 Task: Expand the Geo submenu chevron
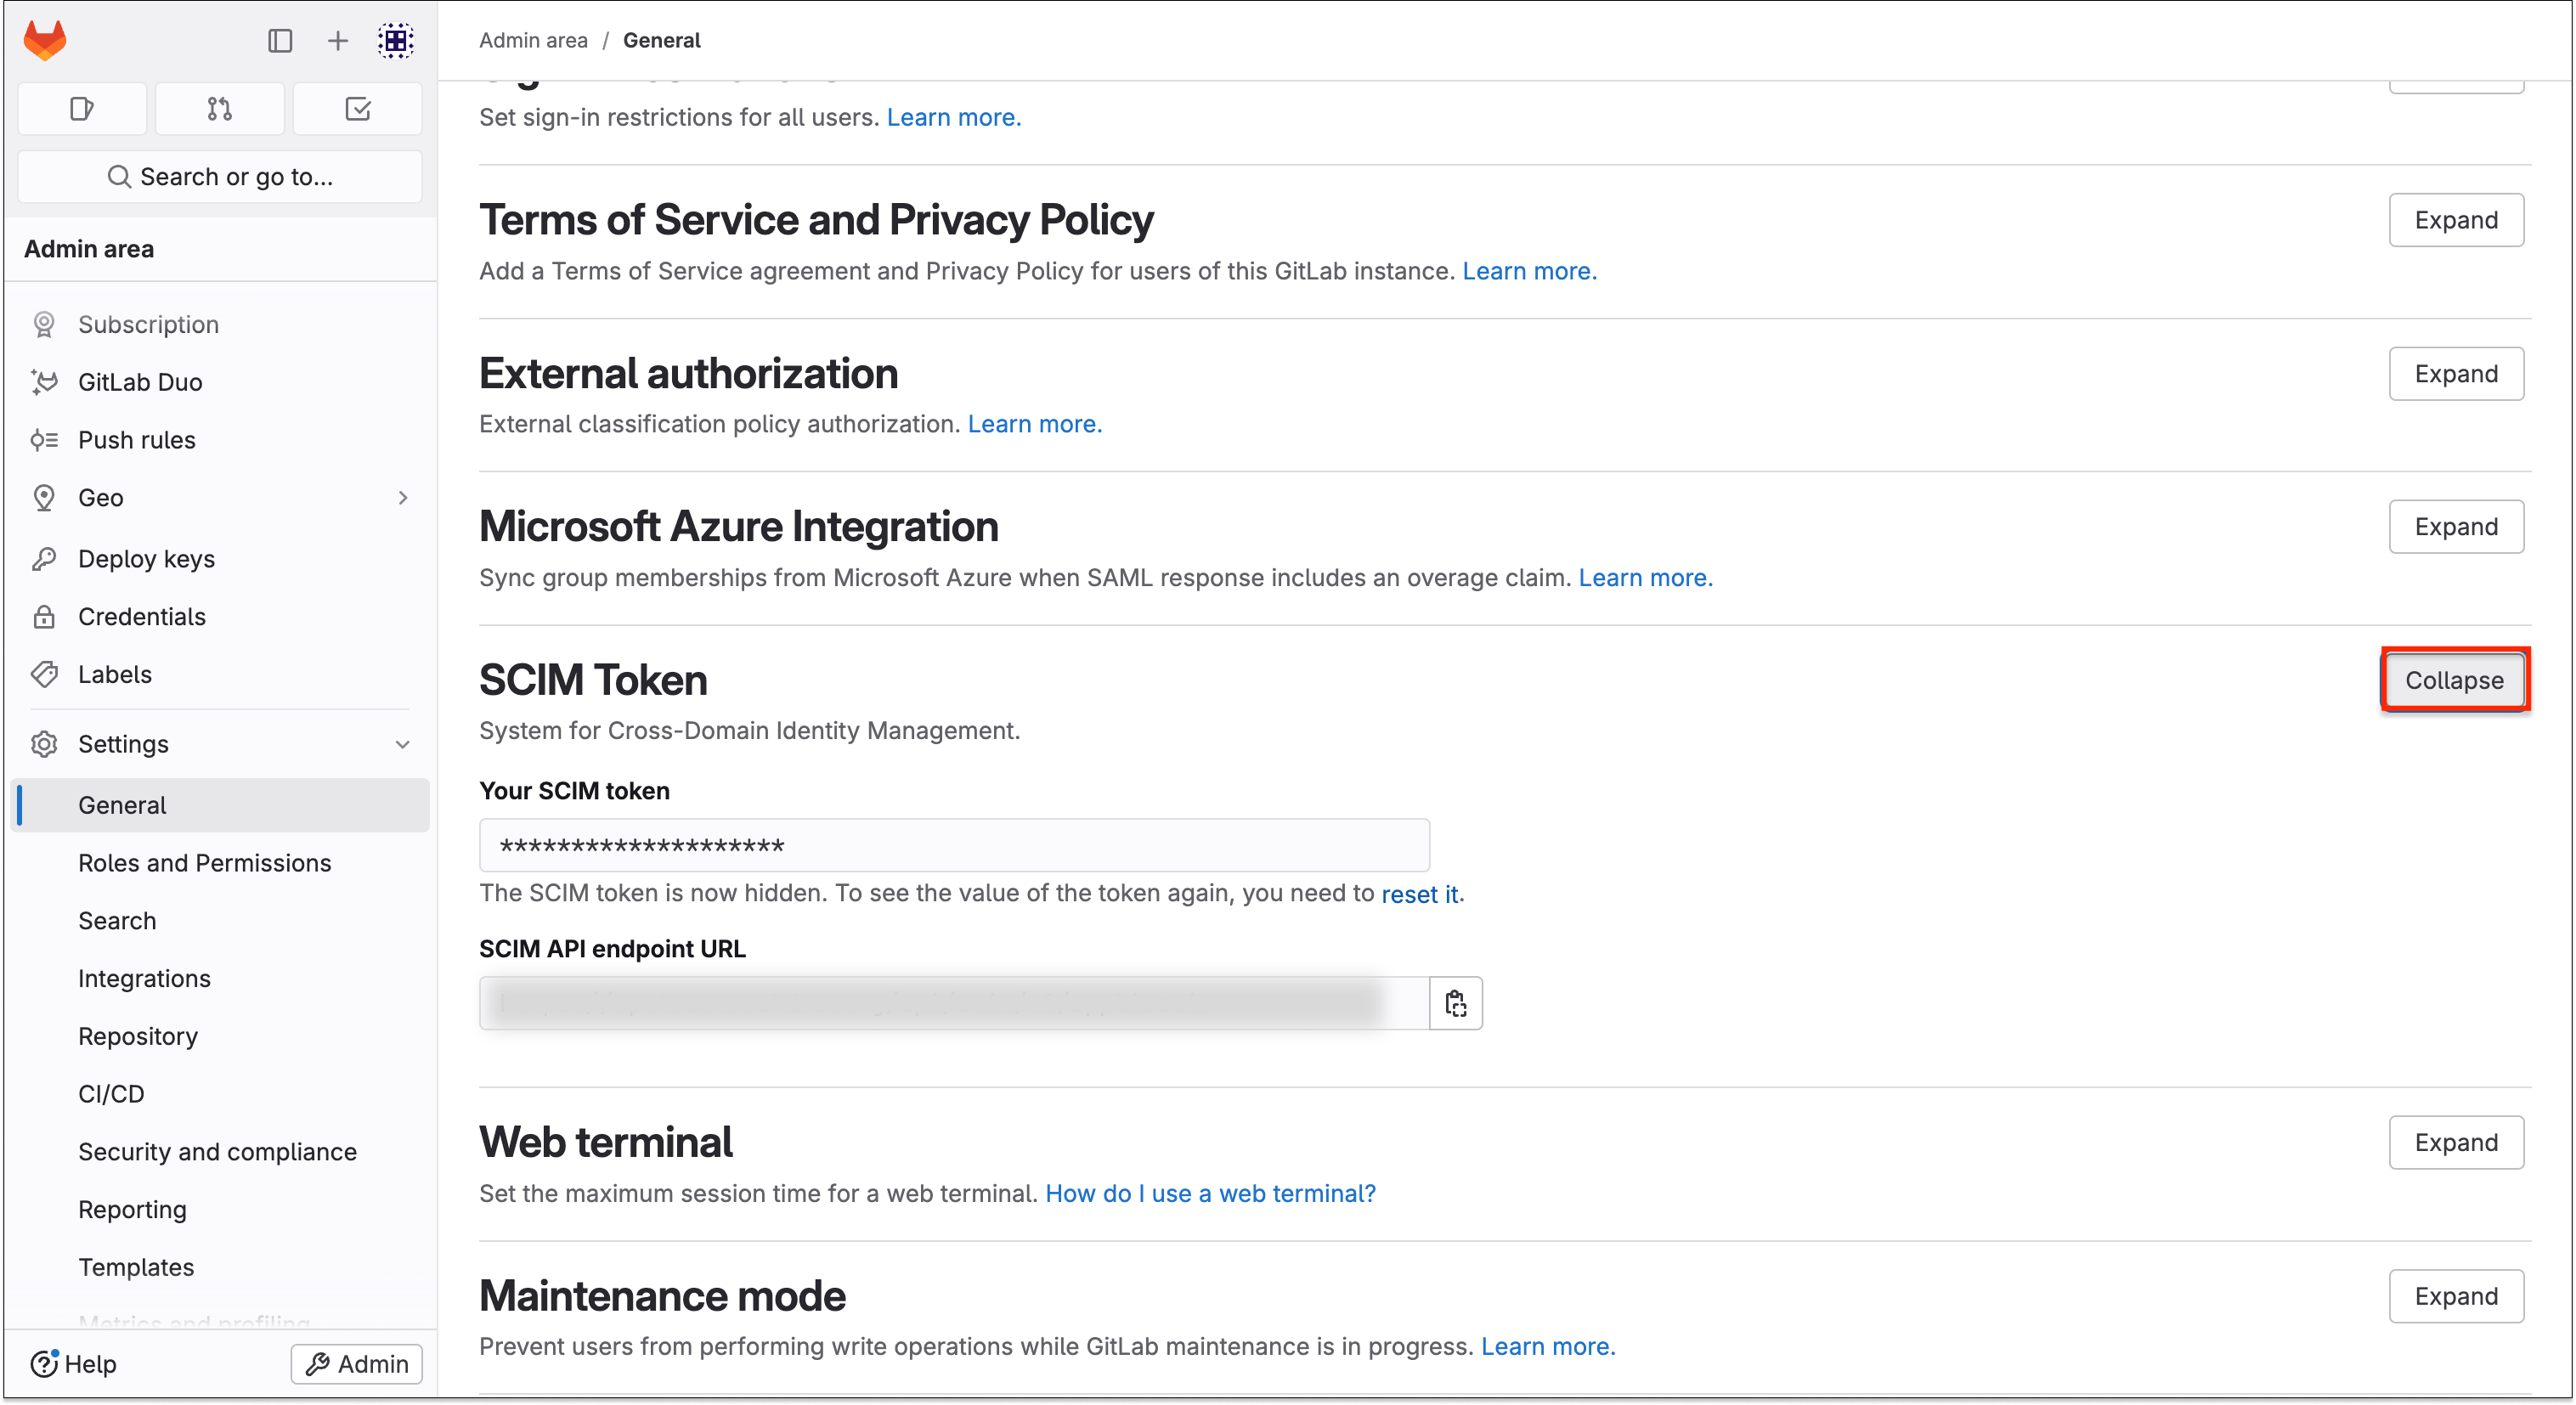(403, 498)
